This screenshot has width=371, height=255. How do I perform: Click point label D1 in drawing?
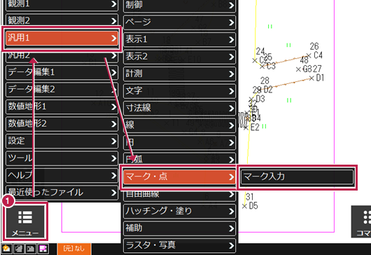click(320, 78)
